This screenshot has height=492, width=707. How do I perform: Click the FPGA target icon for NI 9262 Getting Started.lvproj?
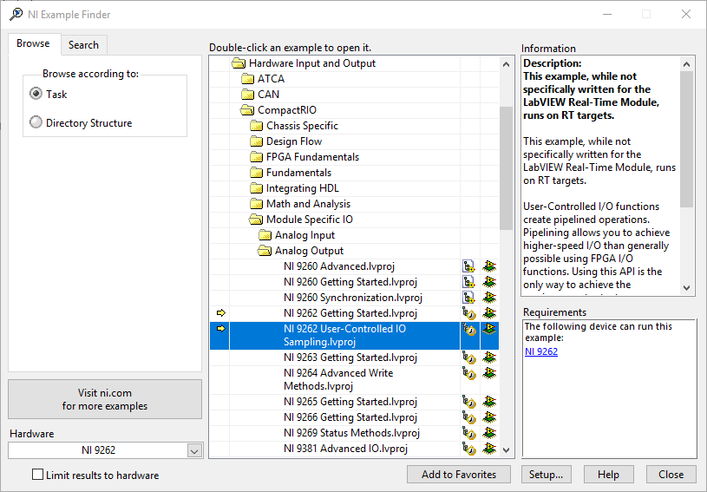click(489, 313)
